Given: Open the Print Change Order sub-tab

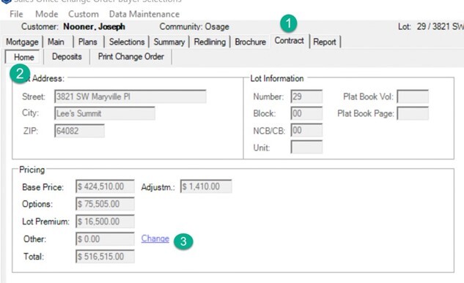Looking at the screenshot, I should pos(130,56).
